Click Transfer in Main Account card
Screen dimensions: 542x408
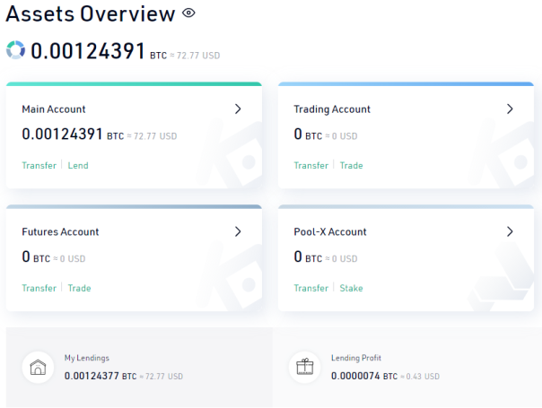[x=39, y=166]
